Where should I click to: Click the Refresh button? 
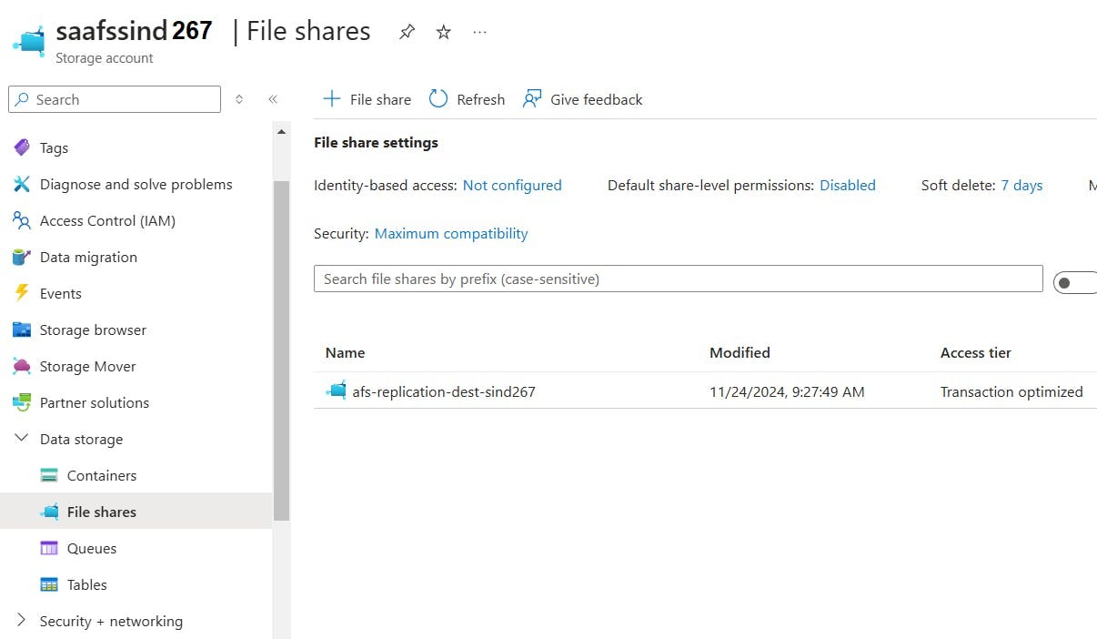[x=467, y=99]
